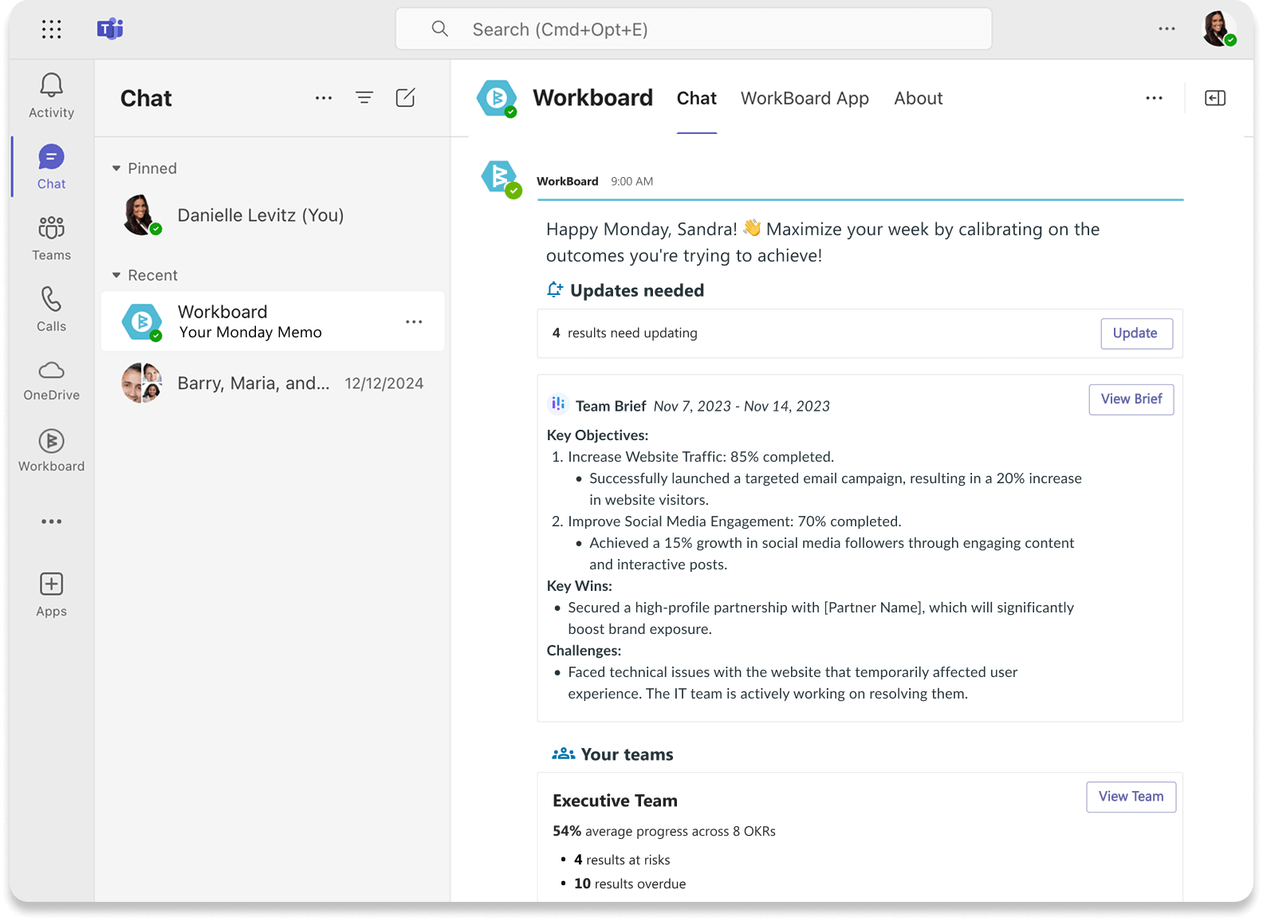This screenshot has height=921, width=1263.
Task: Open chat list more options
Action: [x=323, y=98]
